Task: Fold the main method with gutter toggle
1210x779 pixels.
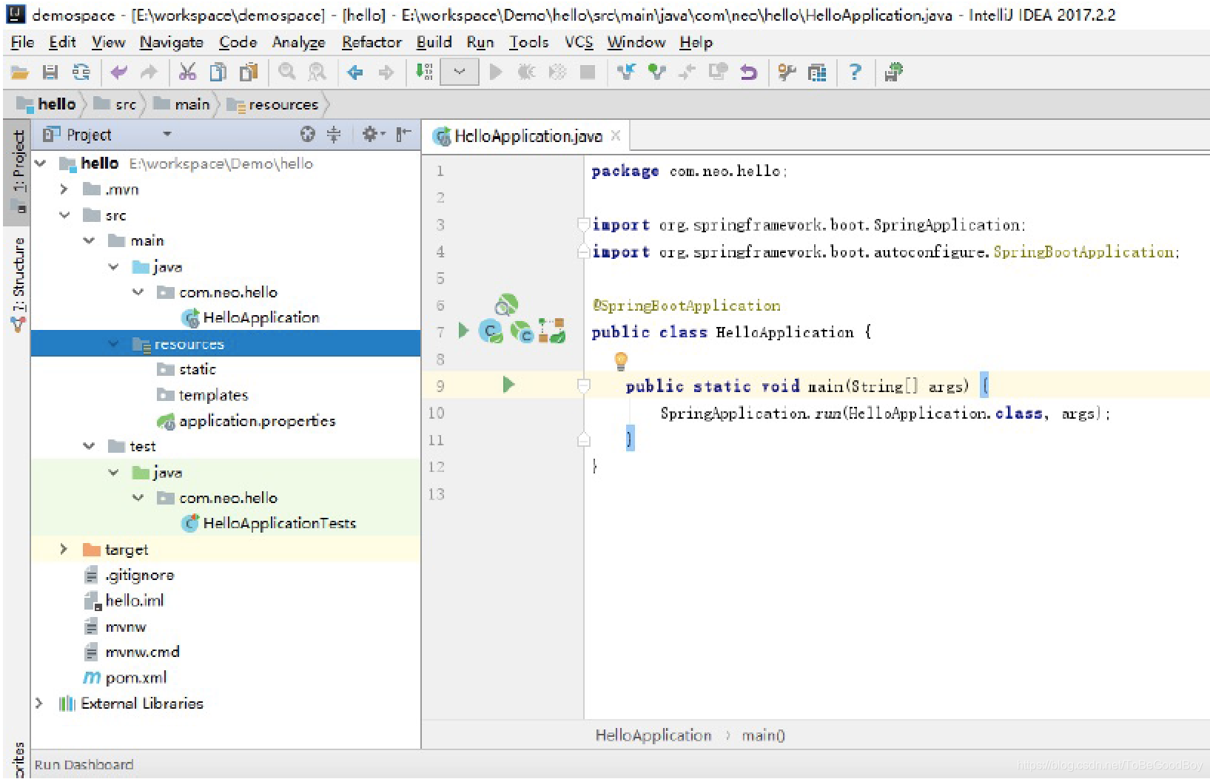Action: tap(584, 385)
